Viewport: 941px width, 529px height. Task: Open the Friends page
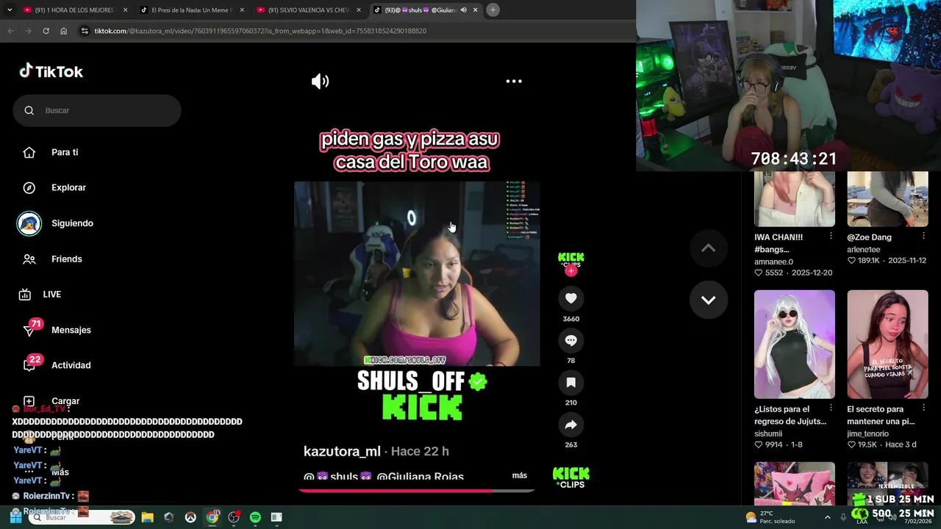(66, 259)
